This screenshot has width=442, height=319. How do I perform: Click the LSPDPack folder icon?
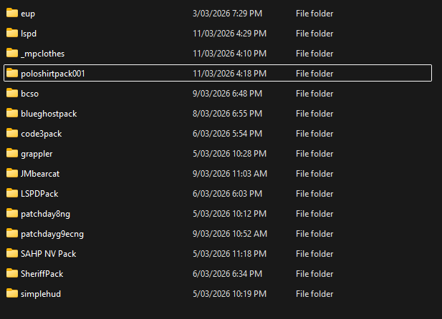(11, 193)
